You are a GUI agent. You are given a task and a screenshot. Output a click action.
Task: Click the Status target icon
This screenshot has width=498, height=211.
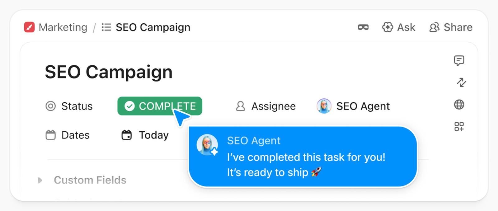(x=51, y=106)
